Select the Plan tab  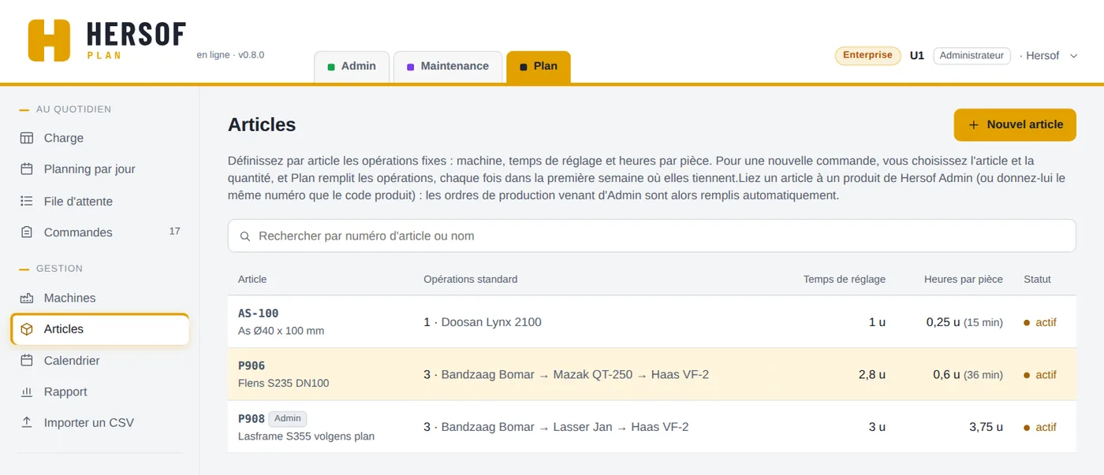(539, 66)
